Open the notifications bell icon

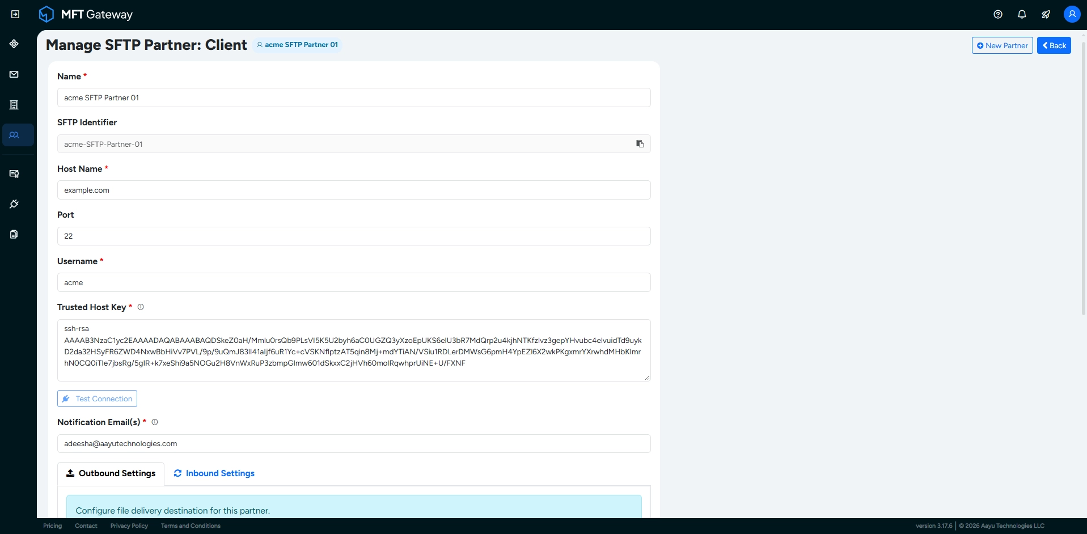(x=1022, y=14)
